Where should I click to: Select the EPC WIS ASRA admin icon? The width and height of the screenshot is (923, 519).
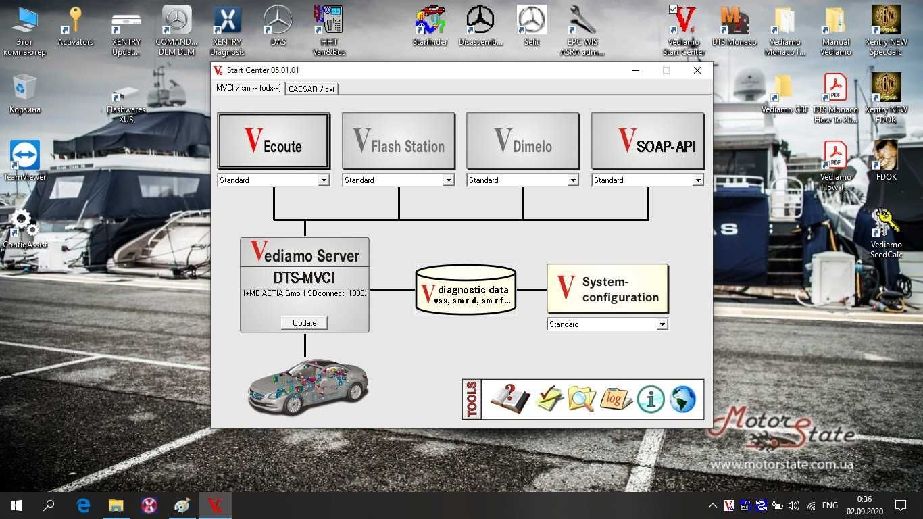tap(582, 31)
